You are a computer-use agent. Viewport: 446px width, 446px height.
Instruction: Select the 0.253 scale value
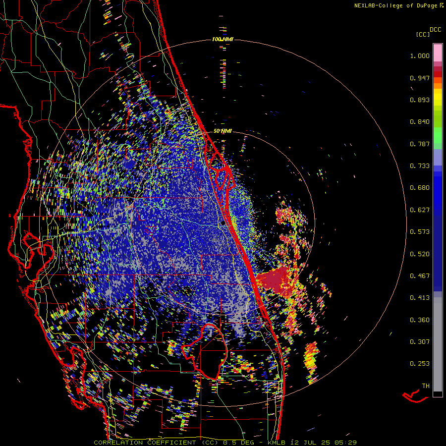(420, 364)
